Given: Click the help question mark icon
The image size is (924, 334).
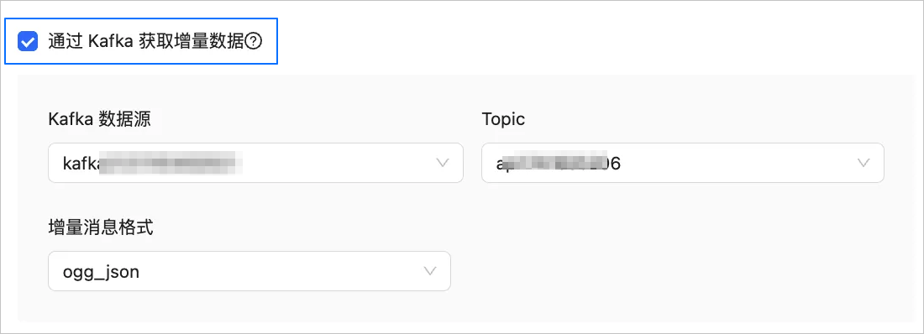Looking at the screenshot, I should click(254, 42).
